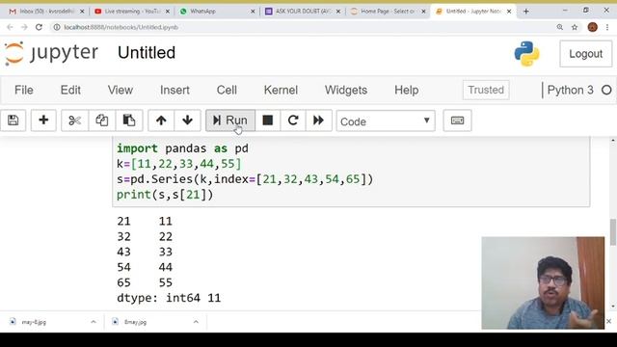Open a new browser tab
617x347 pixels.
click(526, 12)
